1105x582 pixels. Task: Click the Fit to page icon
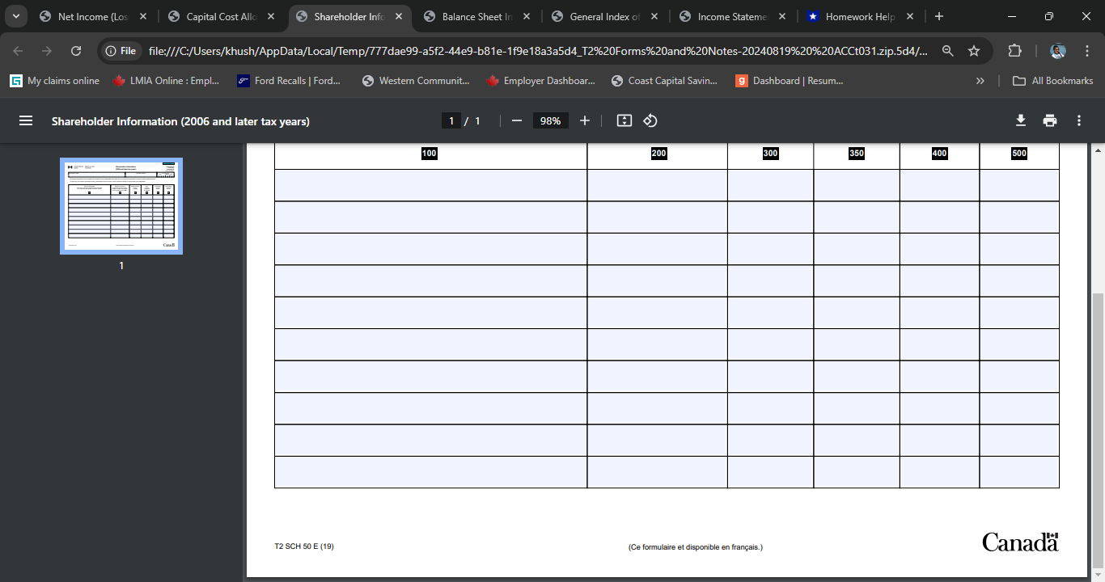coord(624,120)
